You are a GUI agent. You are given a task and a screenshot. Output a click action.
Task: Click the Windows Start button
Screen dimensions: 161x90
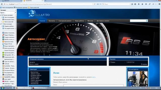(2, 88)
